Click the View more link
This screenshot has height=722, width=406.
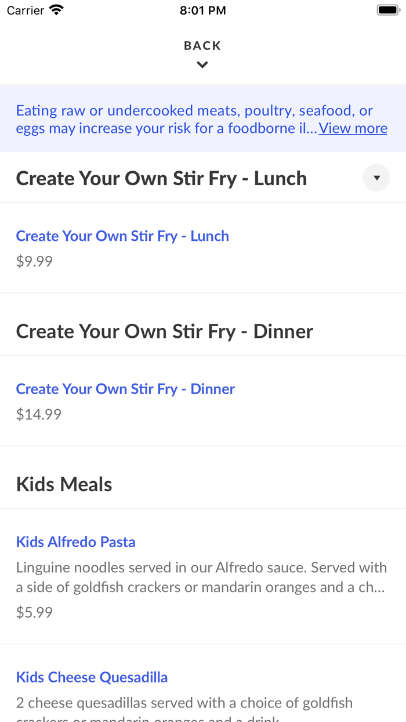point(353,128)
